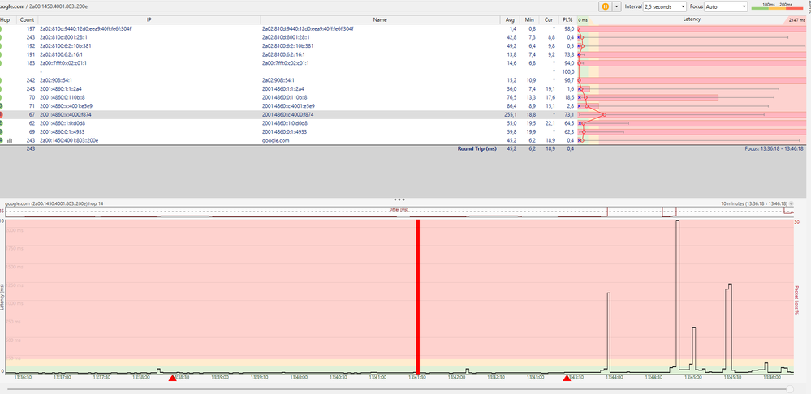Select IP cell 2a00:7fff:0:c02:c01:1

click(x=63, y=63)
